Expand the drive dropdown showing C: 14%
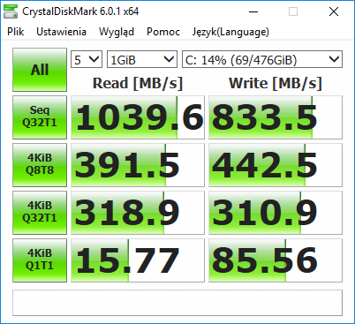355x324 pixels. 262,59
